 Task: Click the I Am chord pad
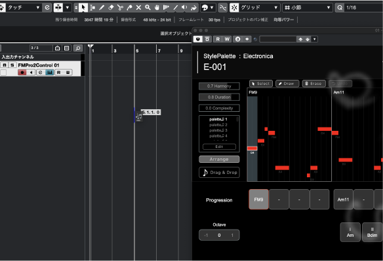pos(350,232)
